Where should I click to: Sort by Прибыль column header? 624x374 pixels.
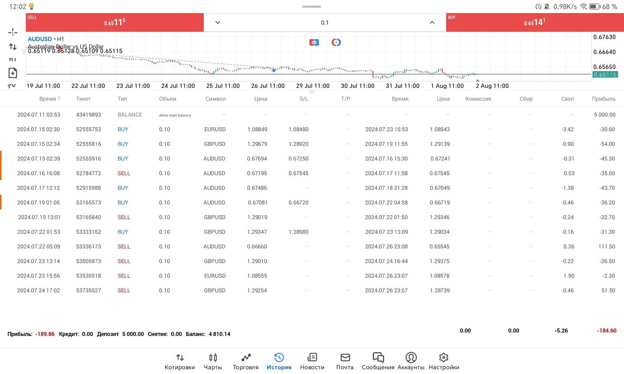point(604,99)
